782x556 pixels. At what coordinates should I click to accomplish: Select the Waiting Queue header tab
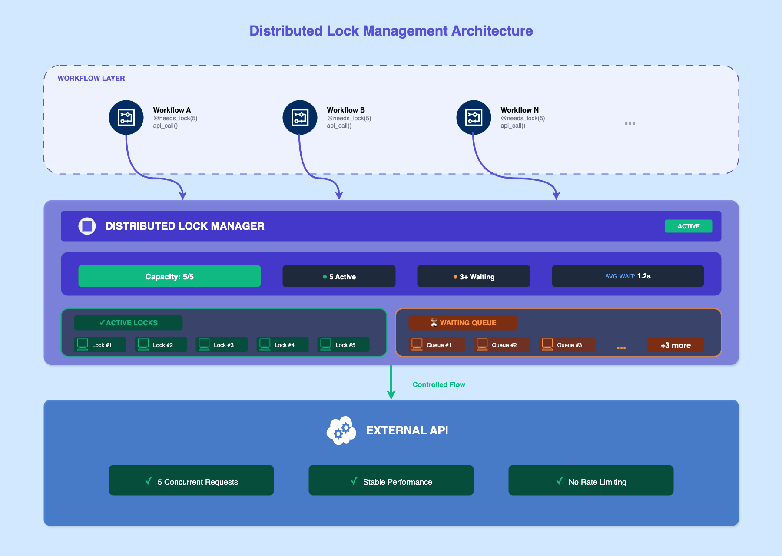point(463,323)
